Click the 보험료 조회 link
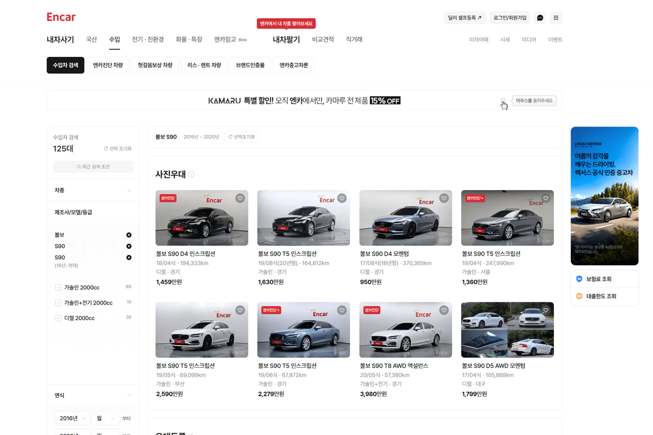The image size is (653, 435). 599,279
